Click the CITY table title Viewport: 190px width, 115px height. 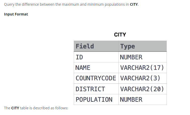[120, 35]
